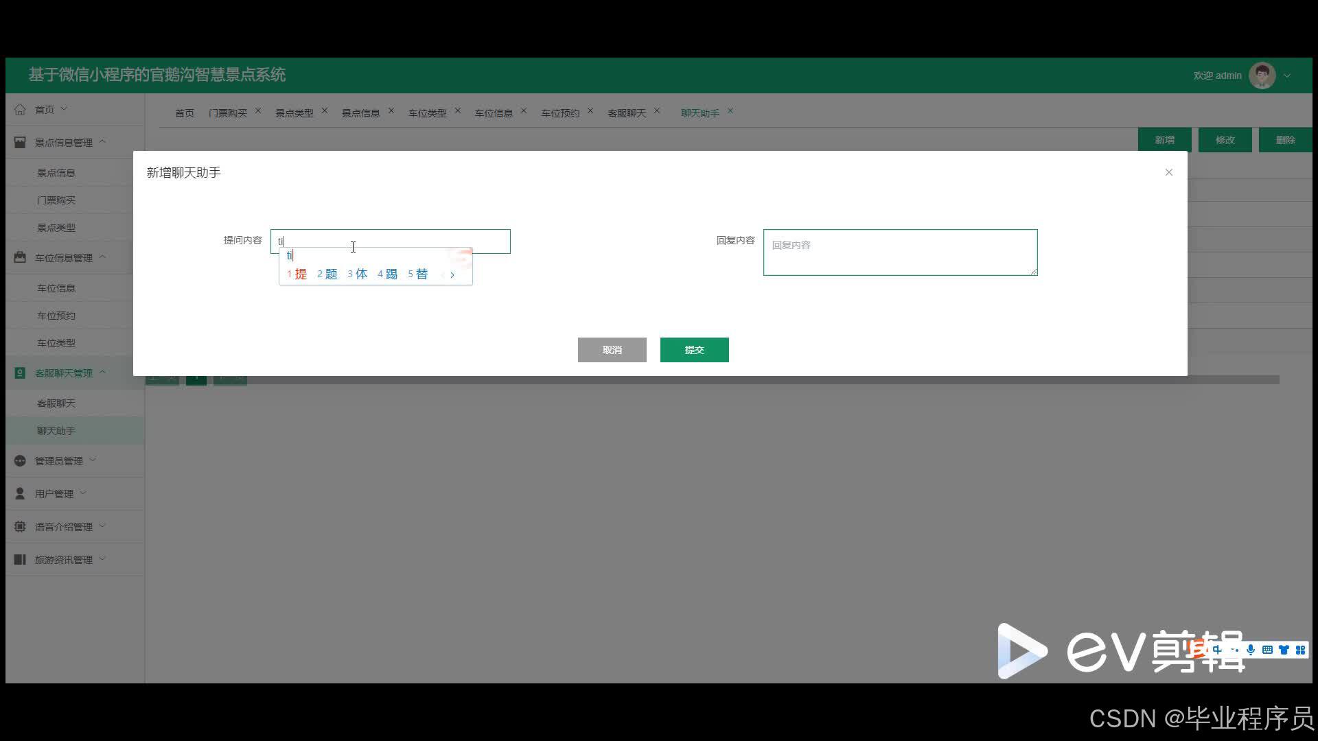Image resolution: width=1318 pixels, height=741 pixels.
Task: Expand the admin account dropdown arrow
Action: (1287, 76)
